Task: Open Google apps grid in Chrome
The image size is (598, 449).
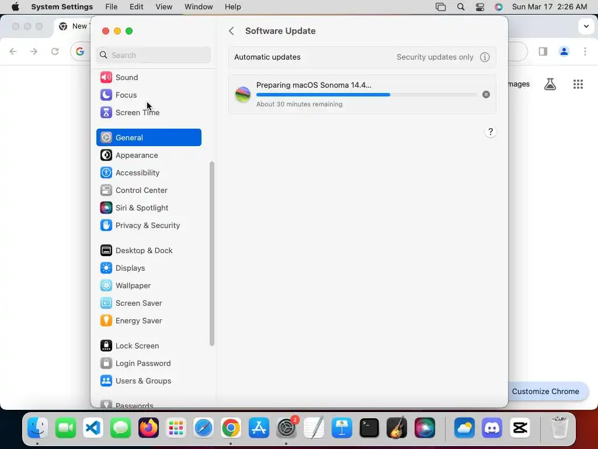Action: (578, 84)
